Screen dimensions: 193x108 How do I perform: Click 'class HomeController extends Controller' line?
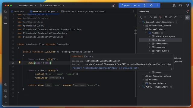[x=44, y=44]
